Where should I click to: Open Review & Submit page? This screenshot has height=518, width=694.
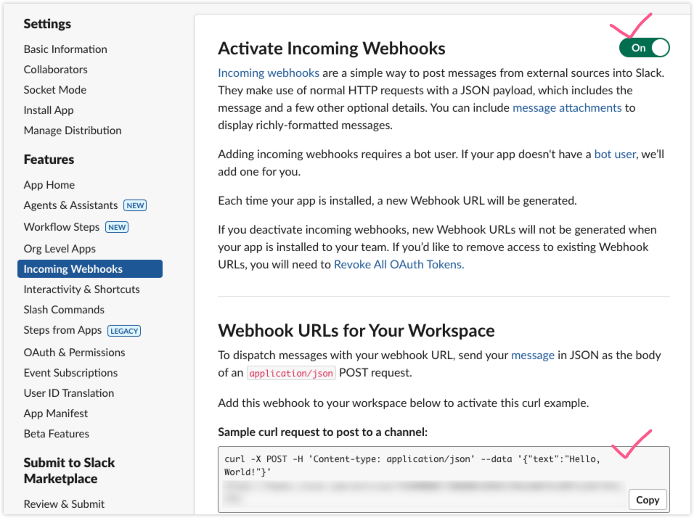[x=64, y=504]
